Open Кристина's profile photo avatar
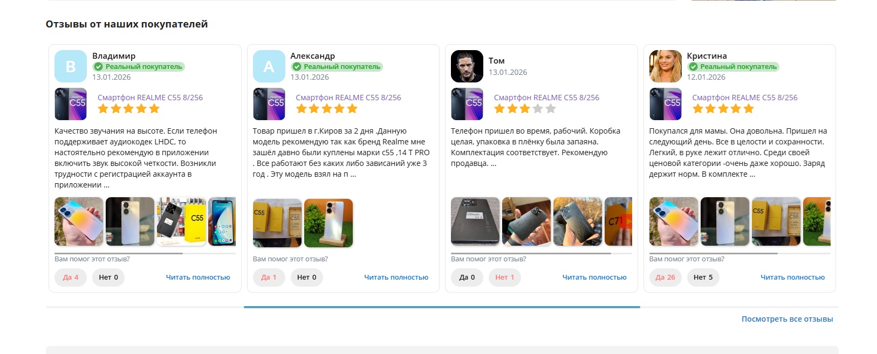Viewport: 877px width, 354px height. pos(665,66)
